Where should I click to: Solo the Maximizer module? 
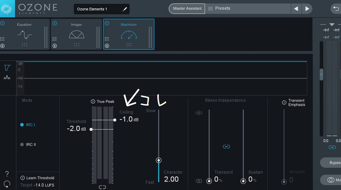[107, 46]
